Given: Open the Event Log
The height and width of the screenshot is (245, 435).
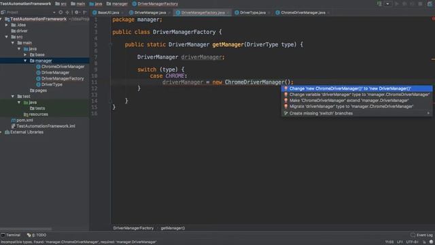Looking at the screenshot, I should click(x=421, y=235).
